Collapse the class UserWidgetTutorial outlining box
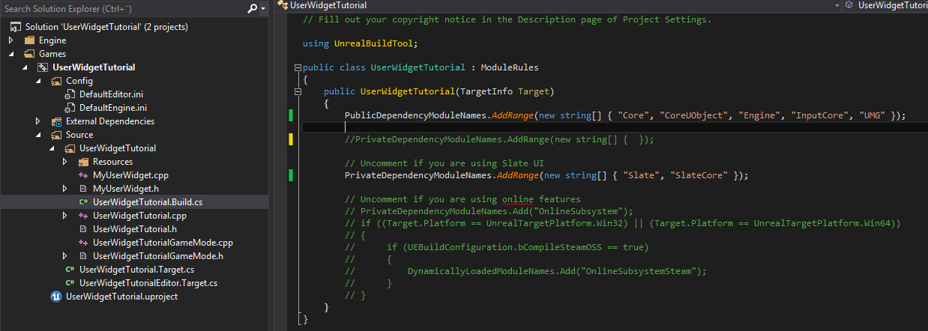Viewport: 928px width, 331px height. click(x=298, y=67)
